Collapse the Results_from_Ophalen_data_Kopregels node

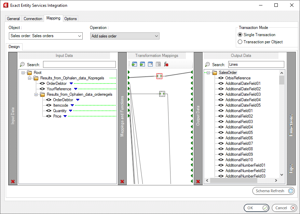tap(30, 78)
